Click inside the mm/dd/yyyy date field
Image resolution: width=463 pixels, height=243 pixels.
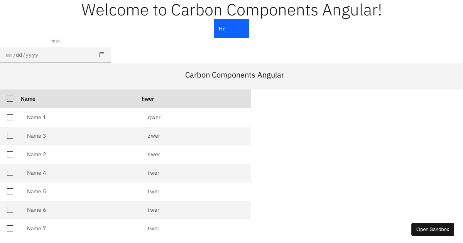coord(46,55)
